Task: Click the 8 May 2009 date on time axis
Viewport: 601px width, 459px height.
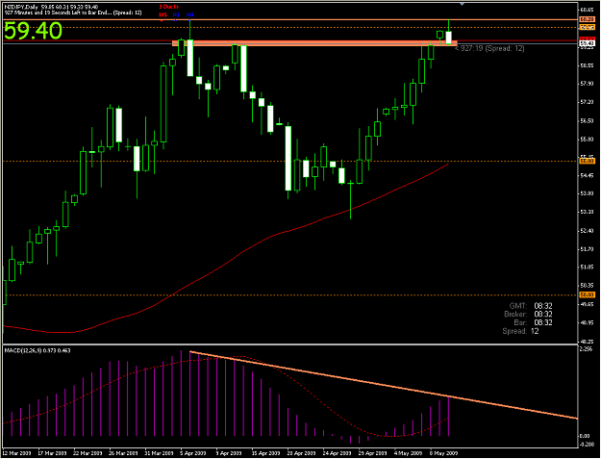Action: click(x=443, y=453)
